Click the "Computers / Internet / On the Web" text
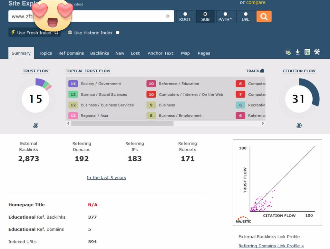This screenshot has height=249, width=330. (x=191, y=95)
